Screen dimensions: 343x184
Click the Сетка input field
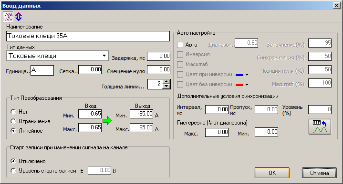(90, 70)
